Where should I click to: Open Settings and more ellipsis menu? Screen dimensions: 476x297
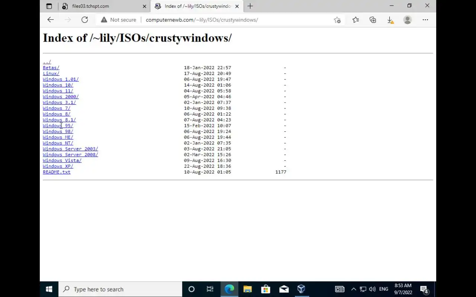click(425, 20)
